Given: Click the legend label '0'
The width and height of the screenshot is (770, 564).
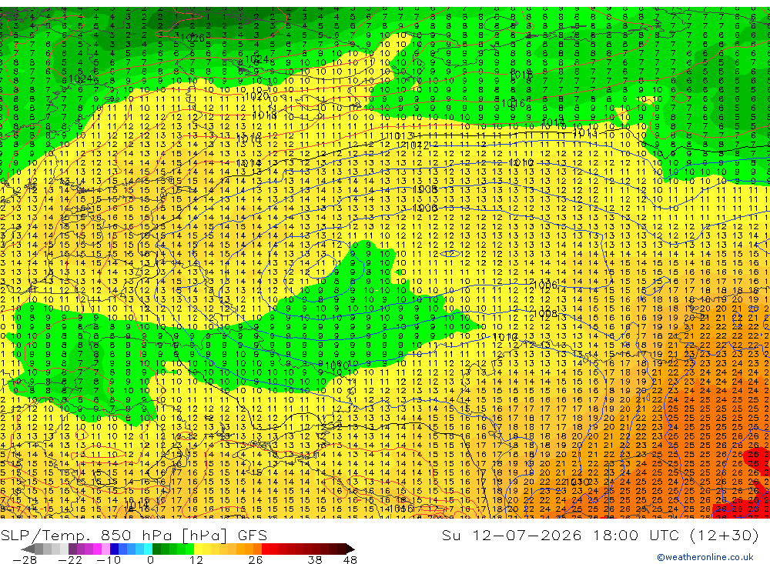Looking at the screenshot, I should [x=150, y=559].
